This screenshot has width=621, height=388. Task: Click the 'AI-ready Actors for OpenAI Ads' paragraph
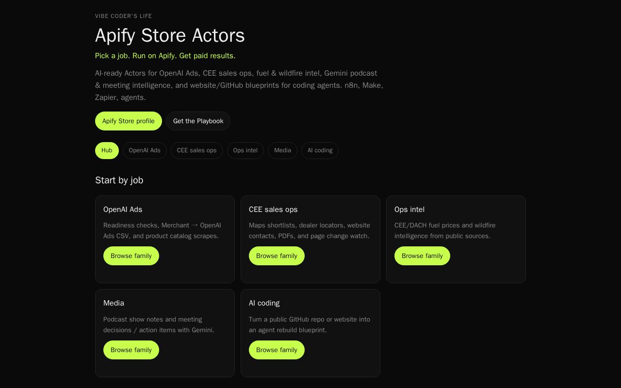coord(239,85)
